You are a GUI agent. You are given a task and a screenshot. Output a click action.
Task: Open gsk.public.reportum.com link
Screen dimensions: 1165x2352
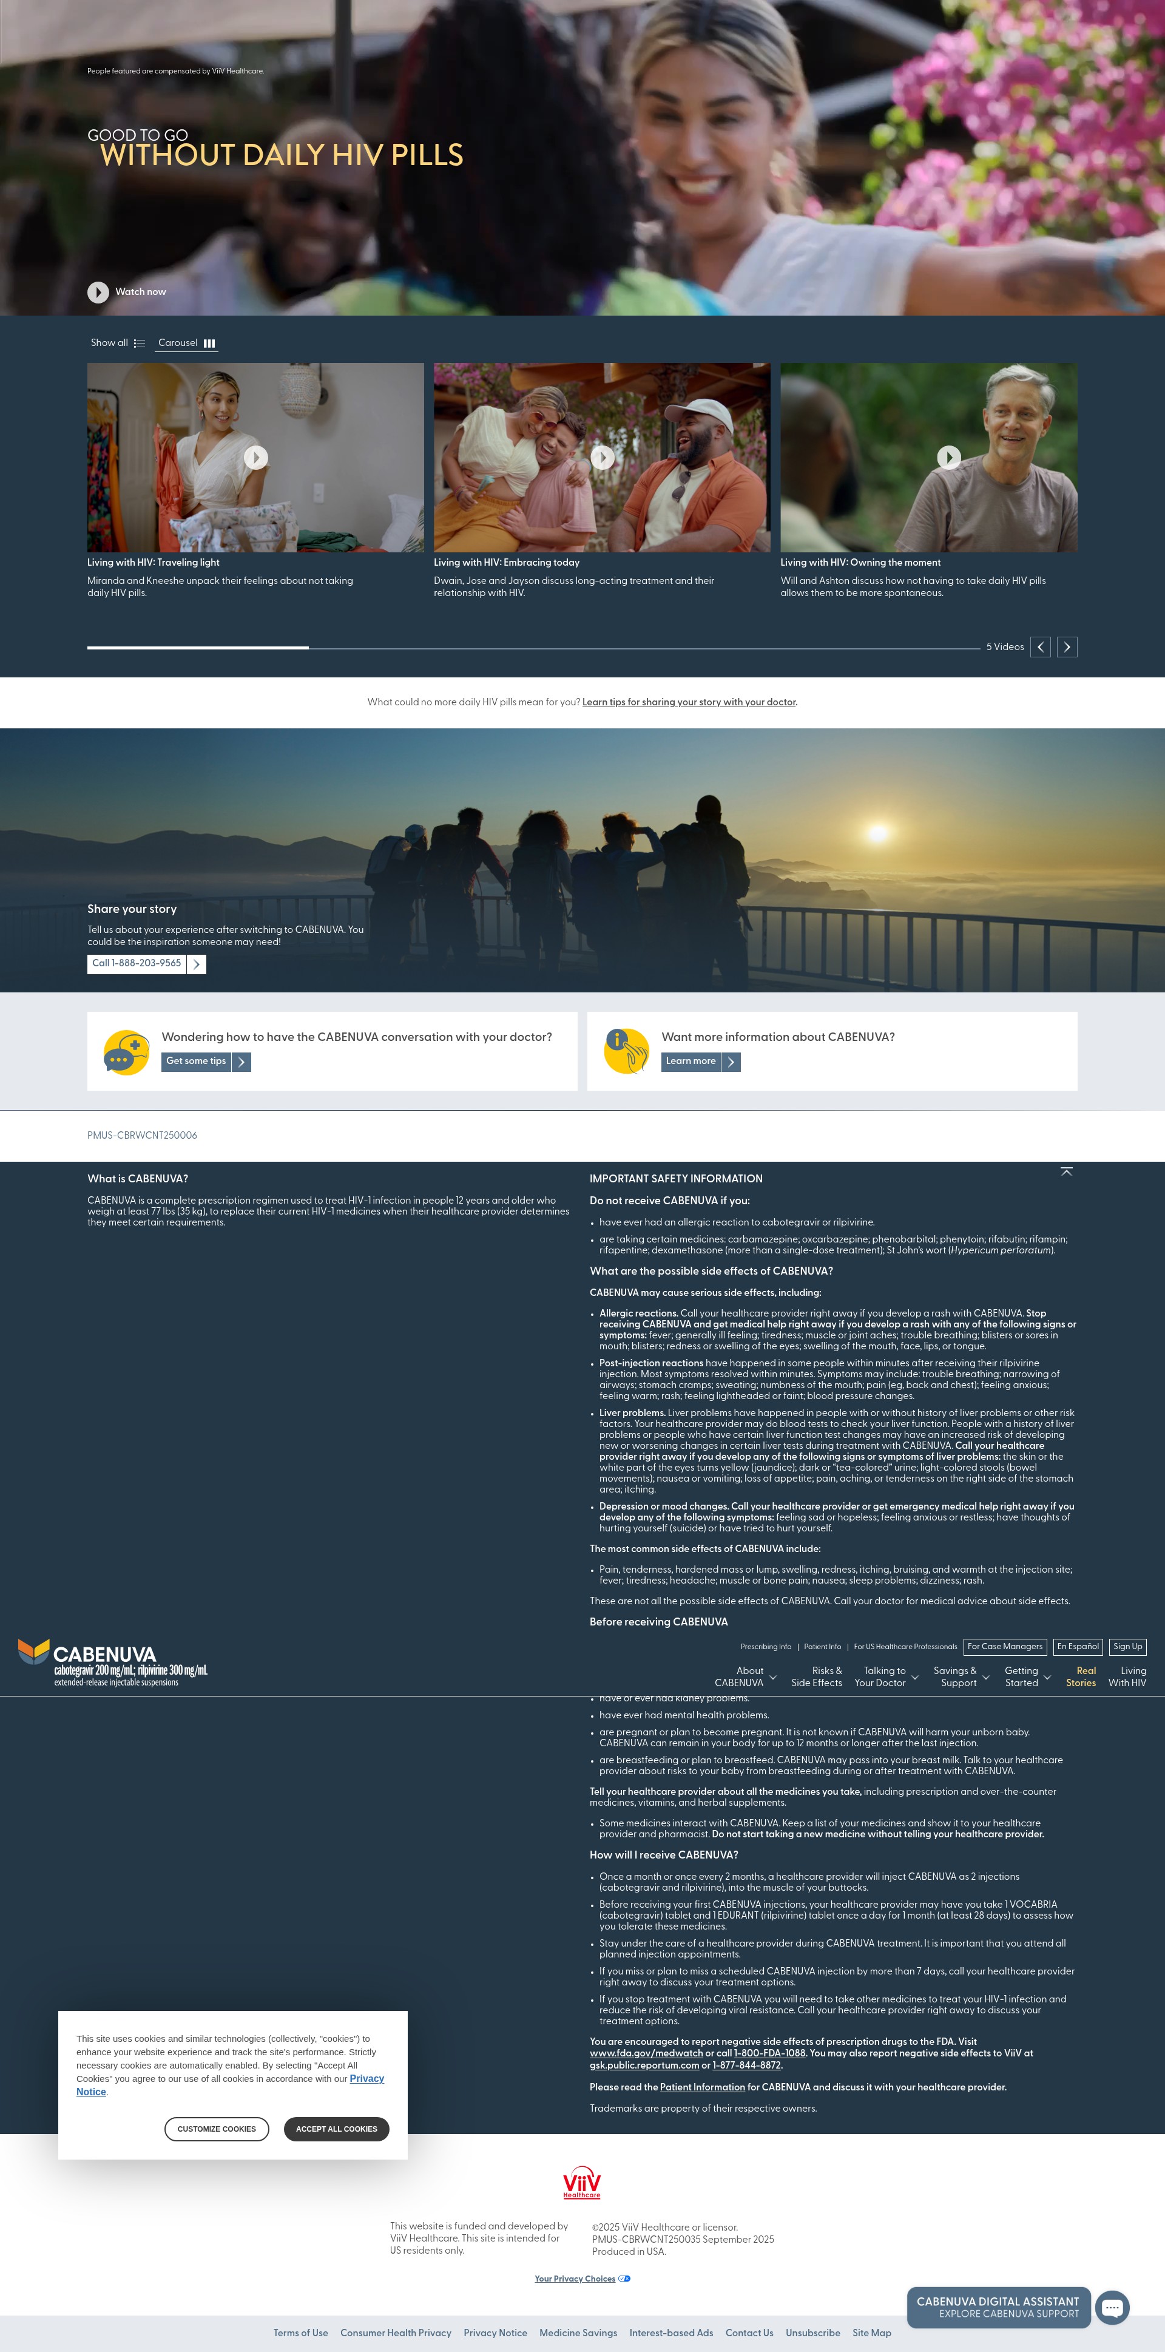point(644,2066)
